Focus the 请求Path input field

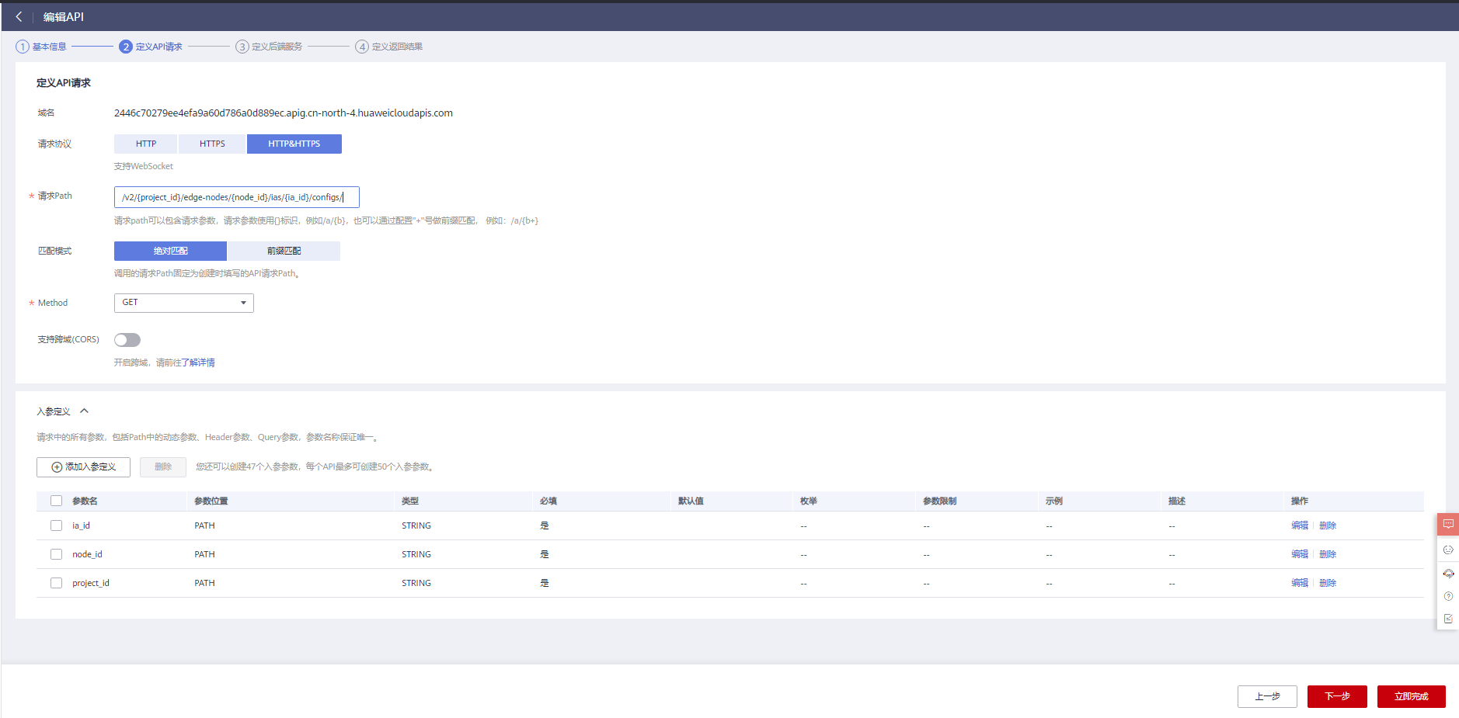click(x=237, y=197)
